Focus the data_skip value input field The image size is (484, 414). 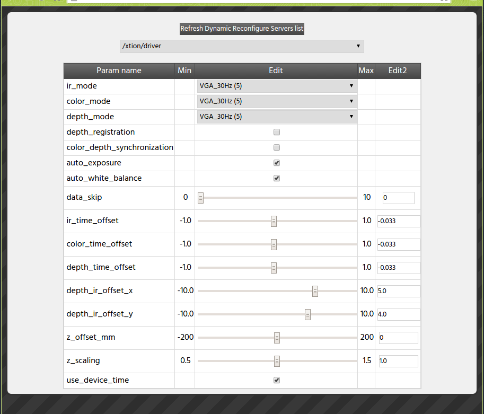pyautogui.click(x=399, y=198)
